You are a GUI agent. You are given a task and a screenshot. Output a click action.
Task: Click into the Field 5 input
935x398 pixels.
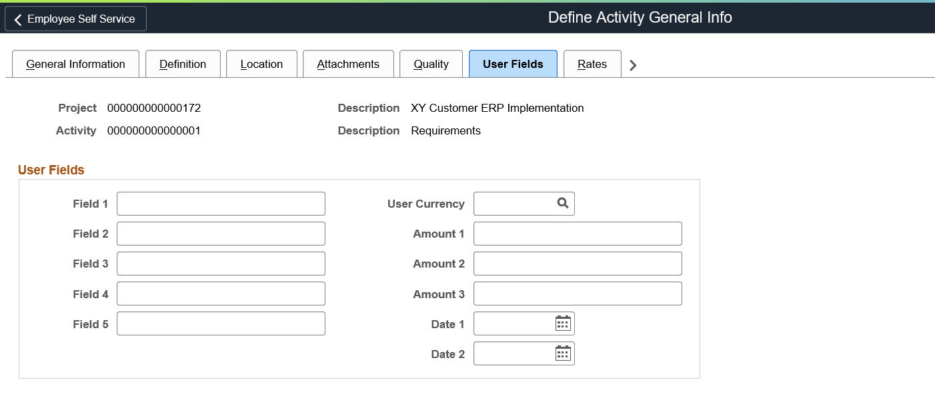pos(221,323)
